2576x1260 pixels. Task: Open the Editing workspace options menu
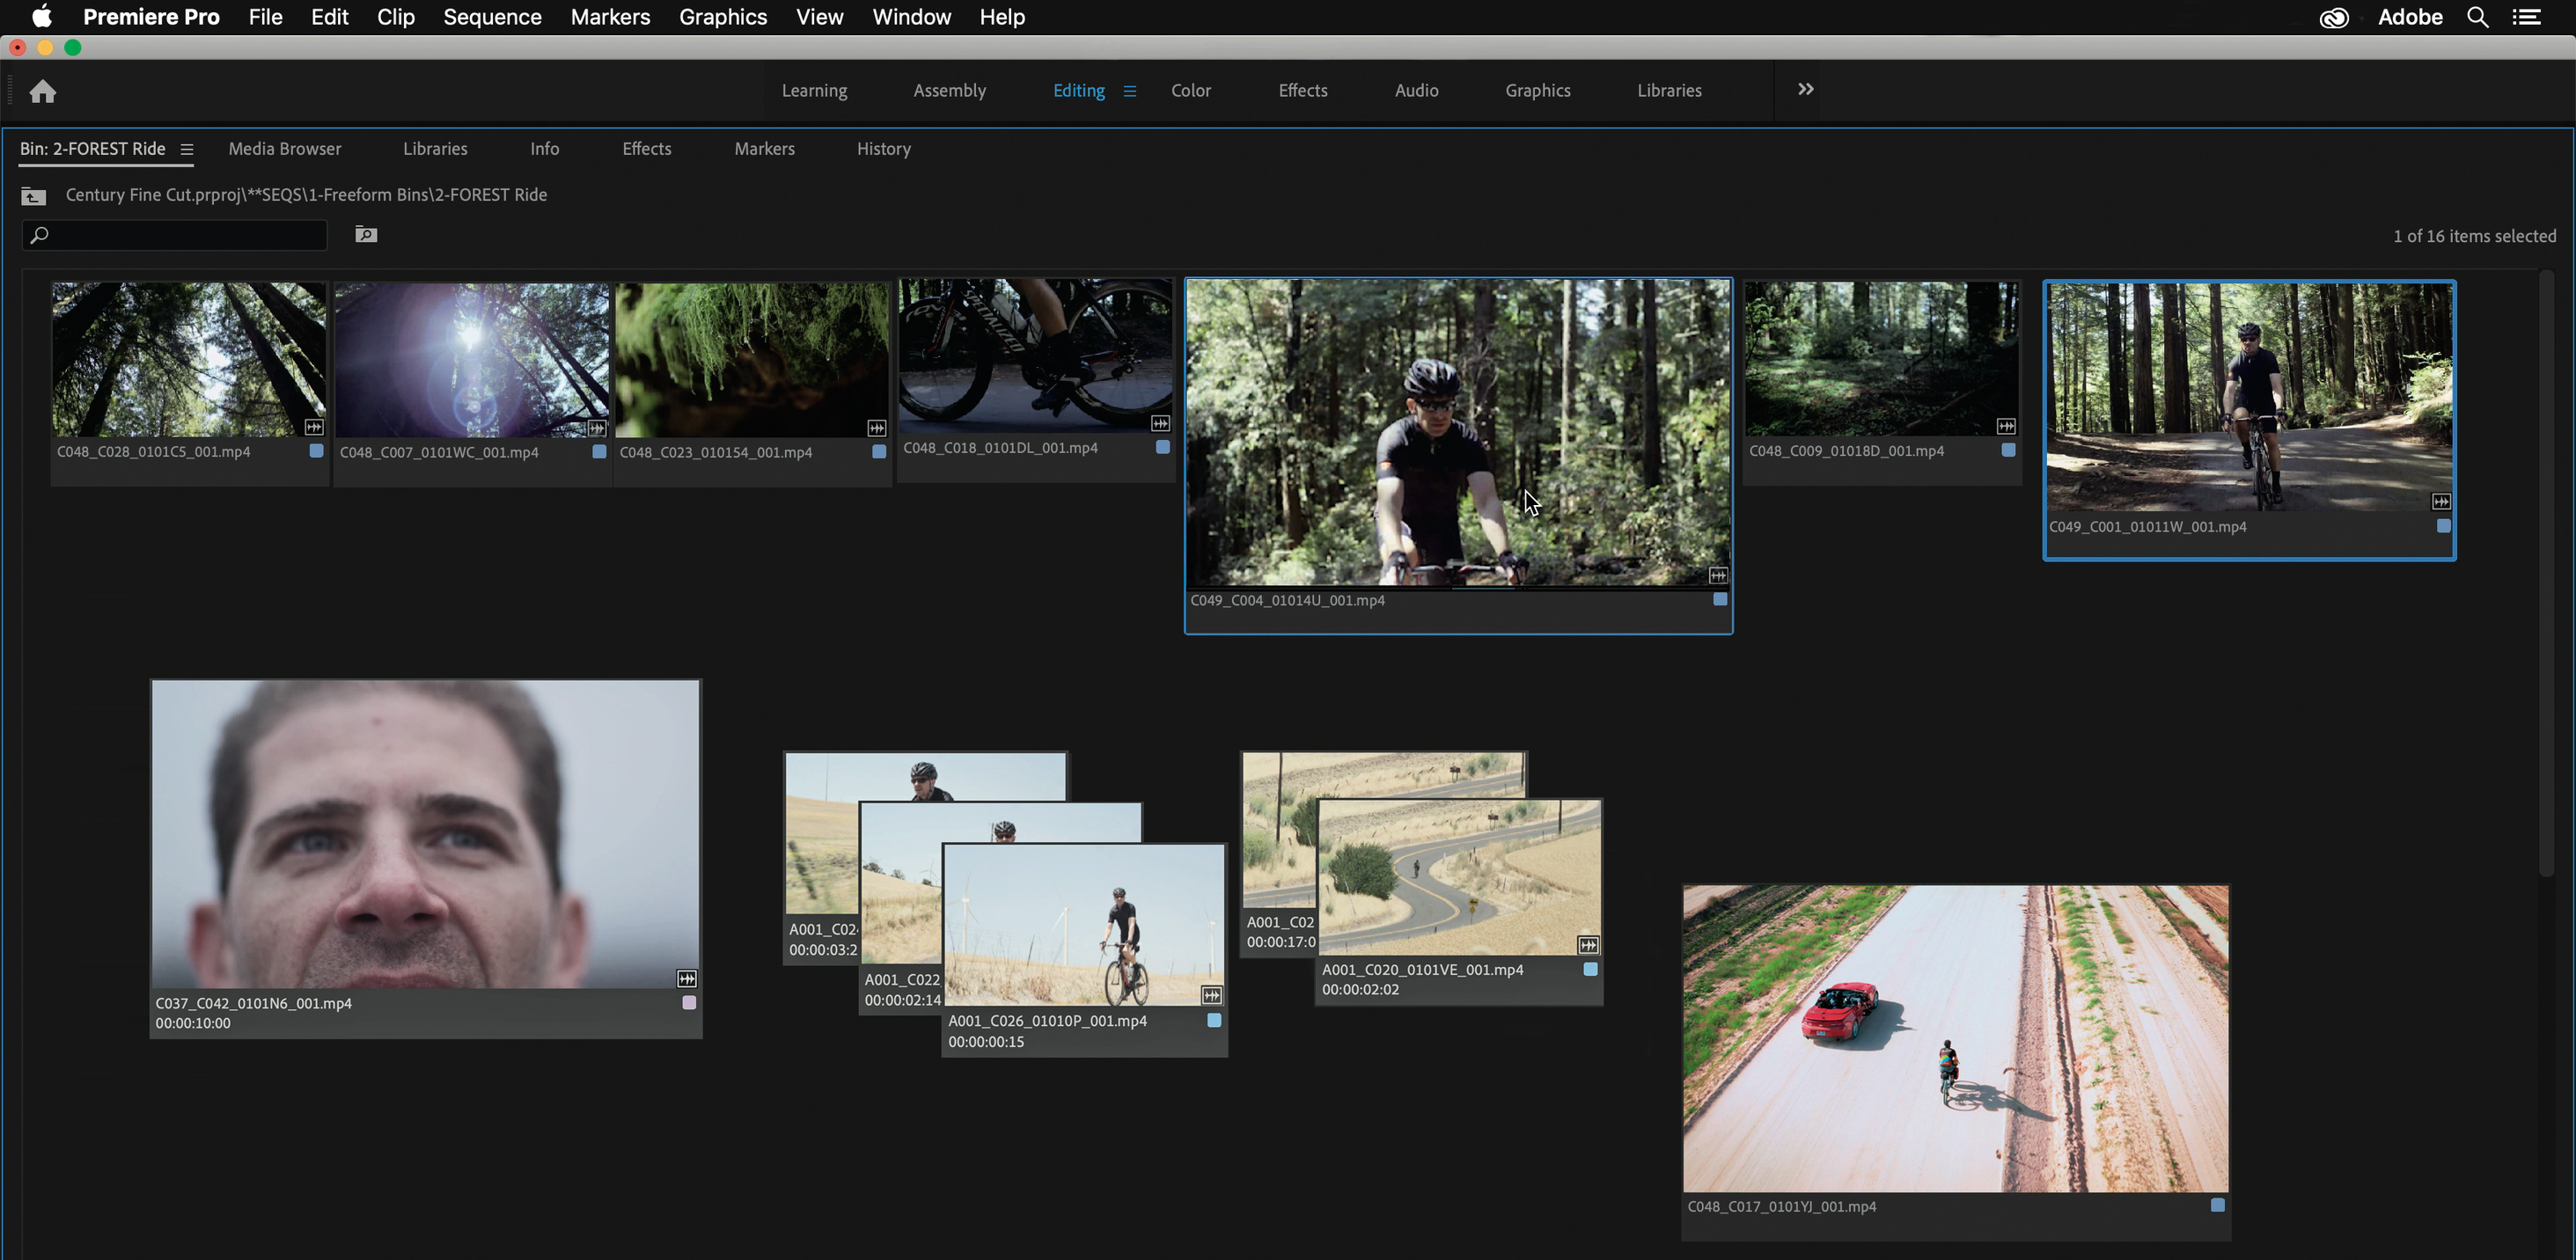pos(1129,91)
